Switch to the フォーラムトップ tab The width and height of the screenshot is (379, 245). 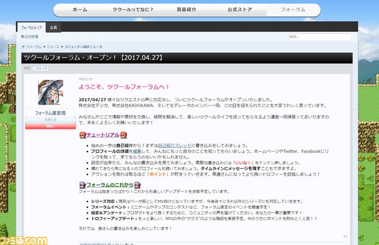point(33,28)
